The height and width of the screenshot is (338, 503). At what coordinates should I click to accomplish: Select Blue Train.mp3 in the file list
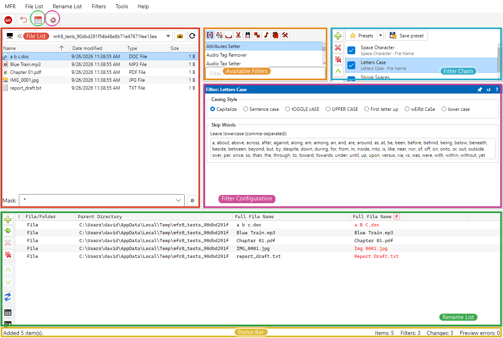pyautogui.click(x=99, y=64)
